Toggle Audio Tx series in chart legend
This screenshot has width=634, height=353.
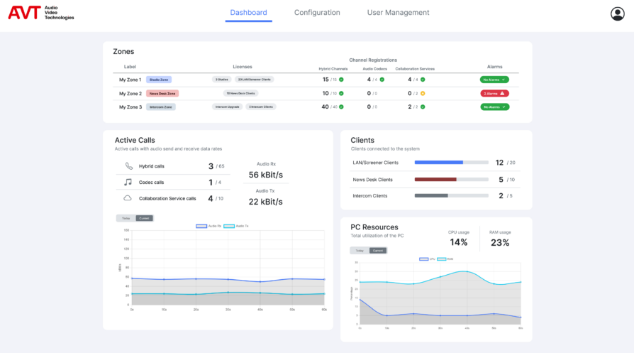click(x=236, y=226)
